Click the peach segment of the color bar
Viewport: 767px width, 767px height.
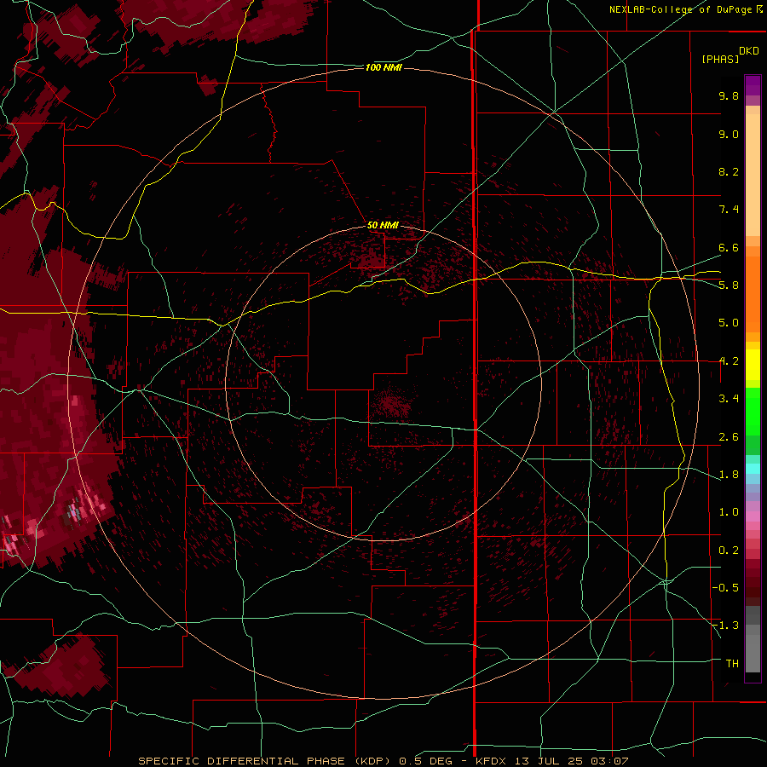click(x=753, y=175)
